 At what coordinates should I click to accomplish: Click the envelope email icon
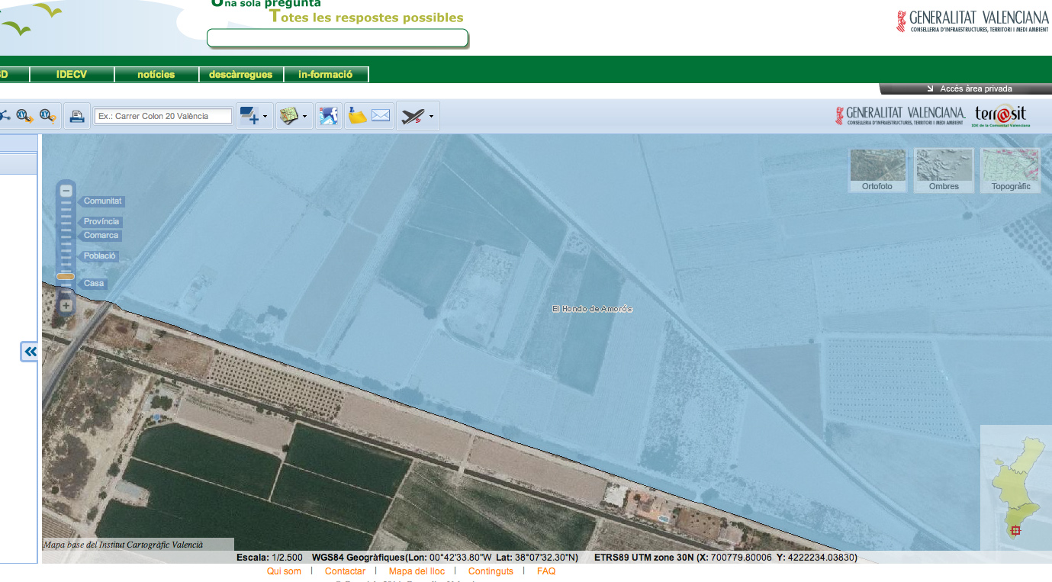coord(381,116)
